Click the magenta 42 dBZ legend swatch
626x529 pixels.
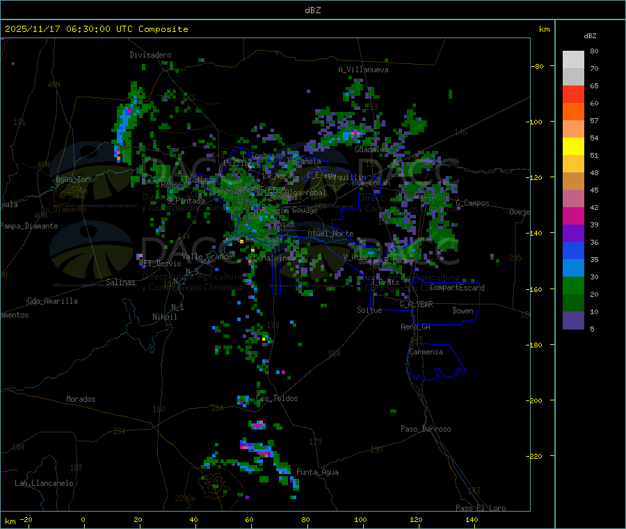[x=573, y=215]
